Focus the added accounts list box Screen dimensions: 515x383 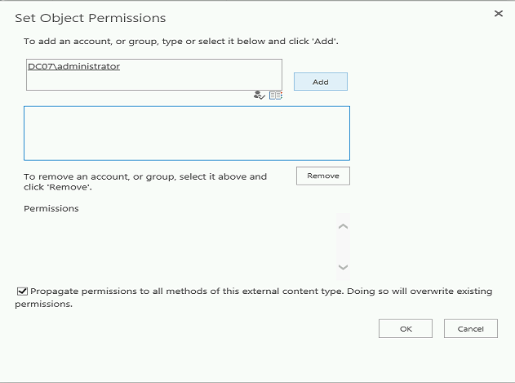coord(186,133)
